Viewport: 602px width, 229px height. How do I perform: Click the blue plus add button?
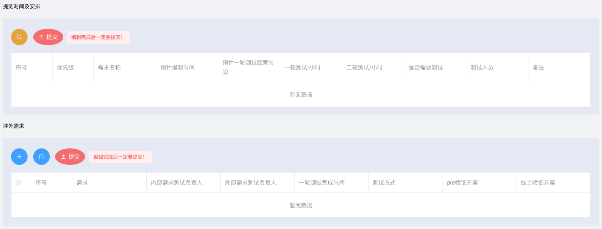19,157
